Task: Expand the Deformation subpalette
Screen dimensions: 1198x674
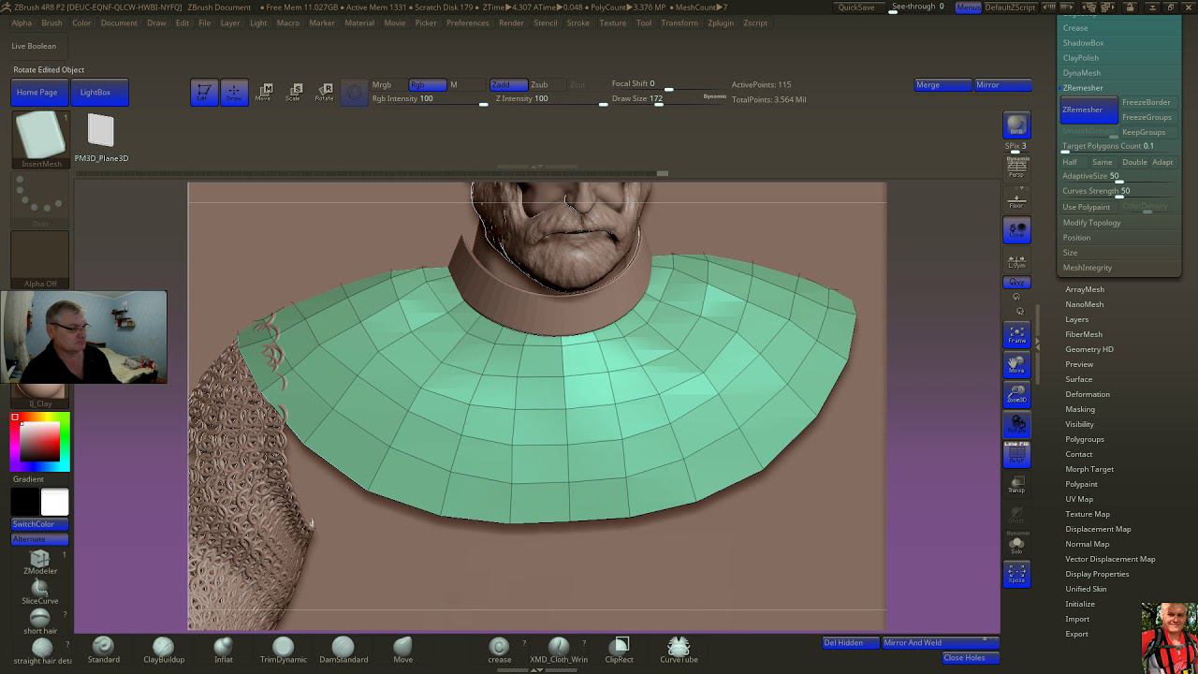Action: [x=1088, y=394]
